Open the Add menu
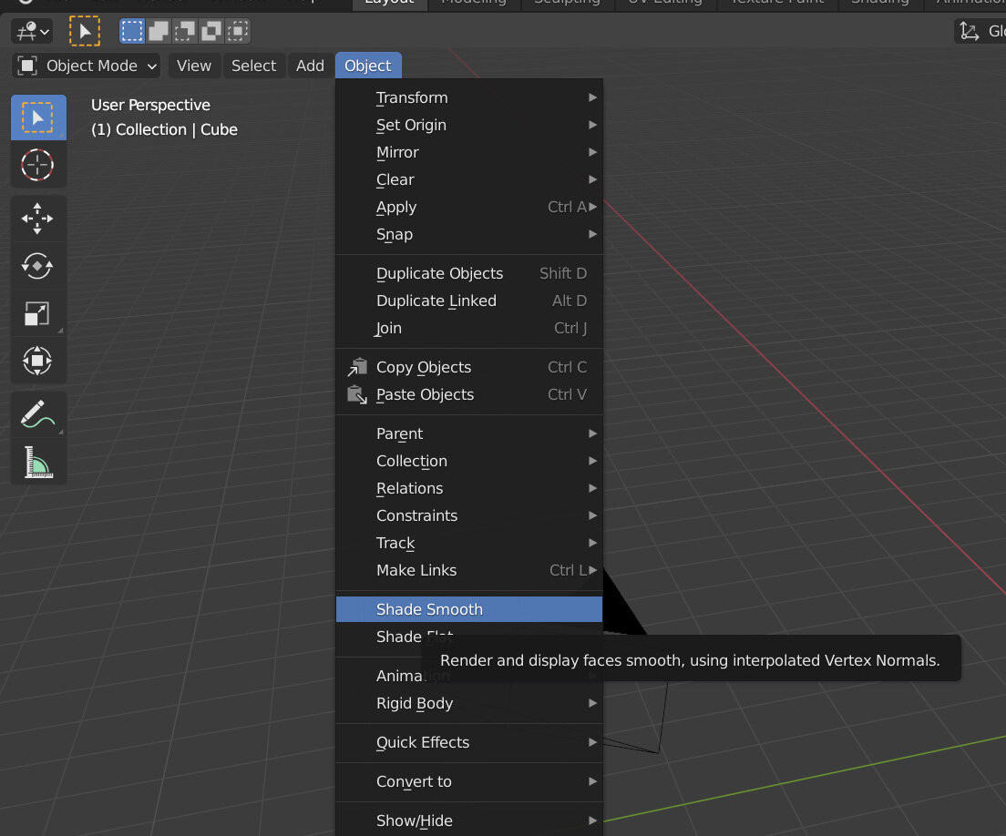The image size is (1006, 836). (x=310, y=66)
